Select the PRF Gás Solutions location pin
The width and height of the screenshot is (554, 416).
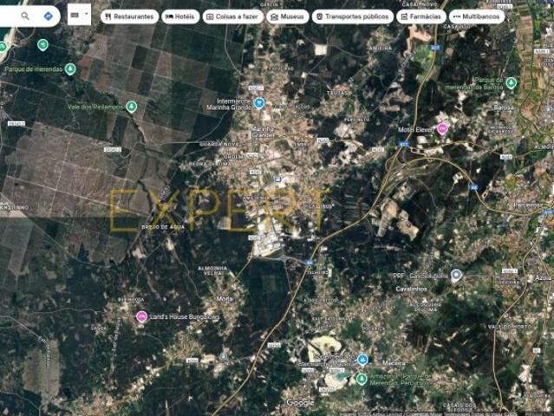[x=457, y=275]
